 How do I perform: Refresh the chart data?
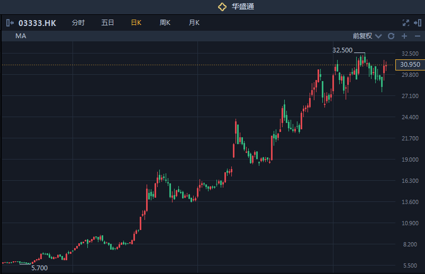[391, 36]
